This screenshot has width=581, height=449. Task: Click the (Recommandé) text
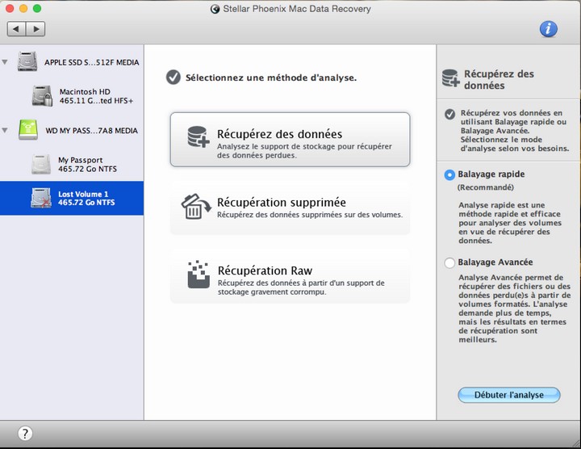(486, 187)
